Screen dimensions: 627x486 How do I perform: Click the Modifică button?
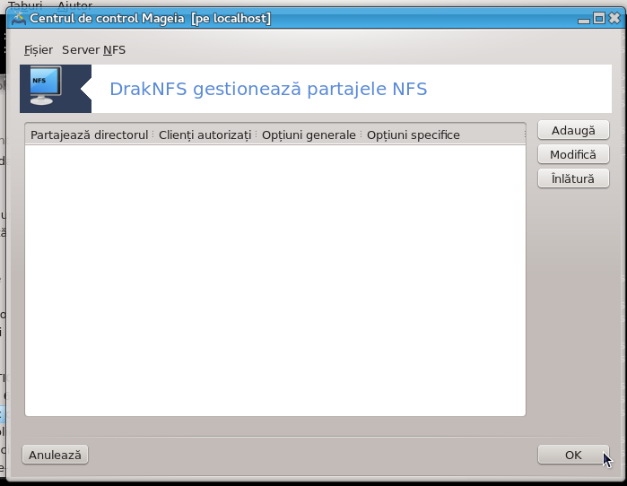click(x=573, y=154)
